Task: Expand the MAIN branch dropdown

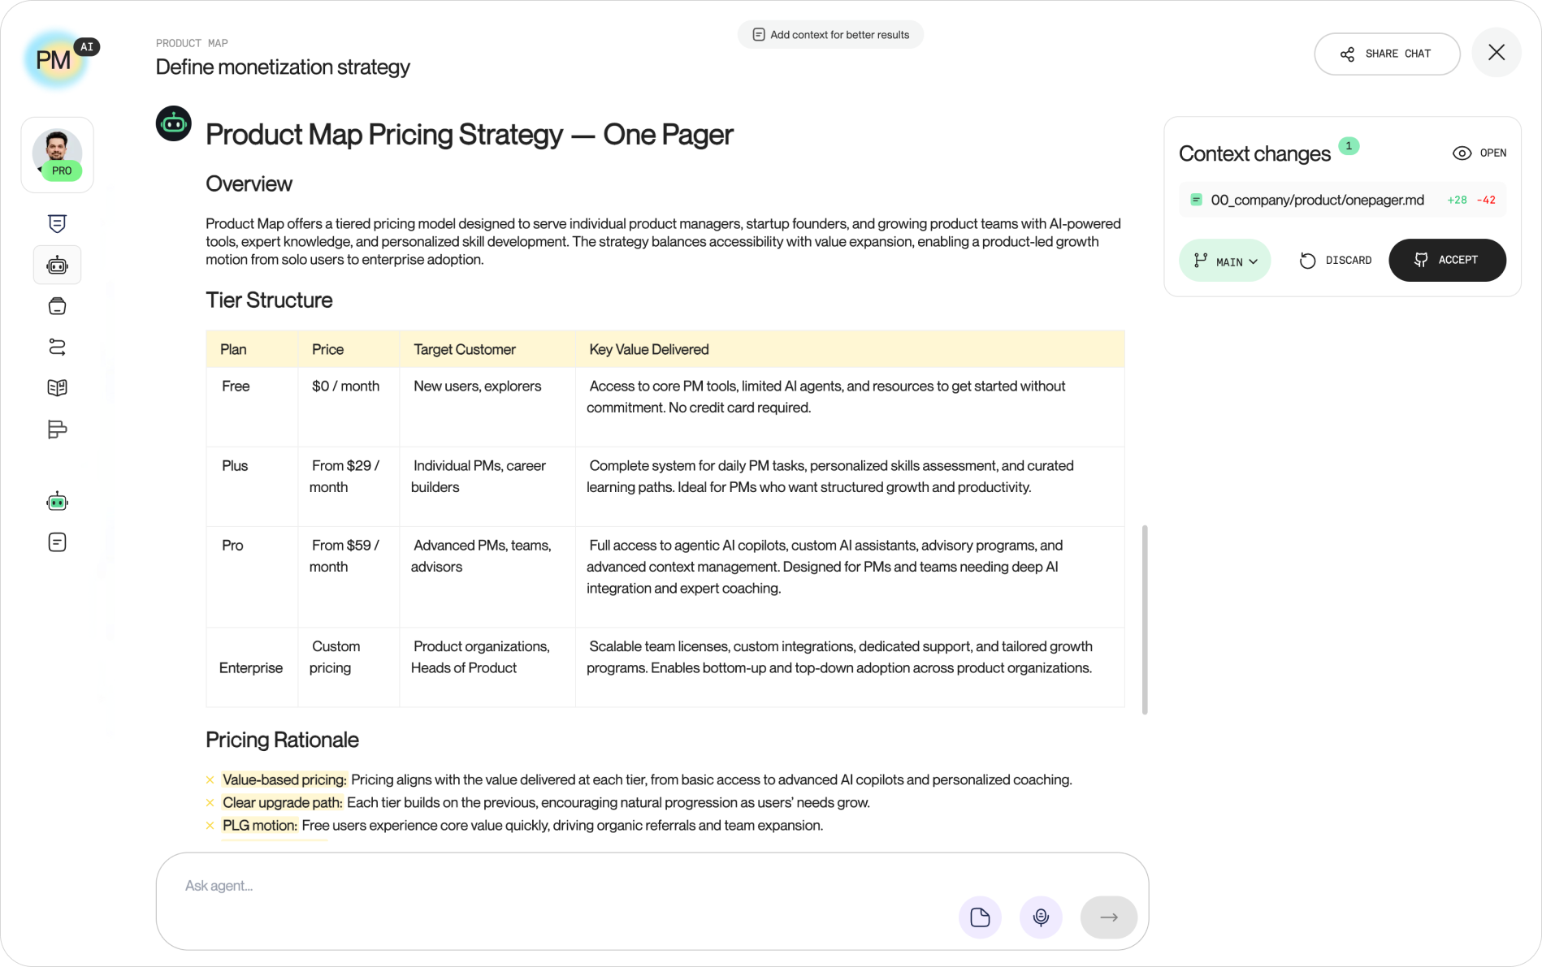Action: (1225, 261)
